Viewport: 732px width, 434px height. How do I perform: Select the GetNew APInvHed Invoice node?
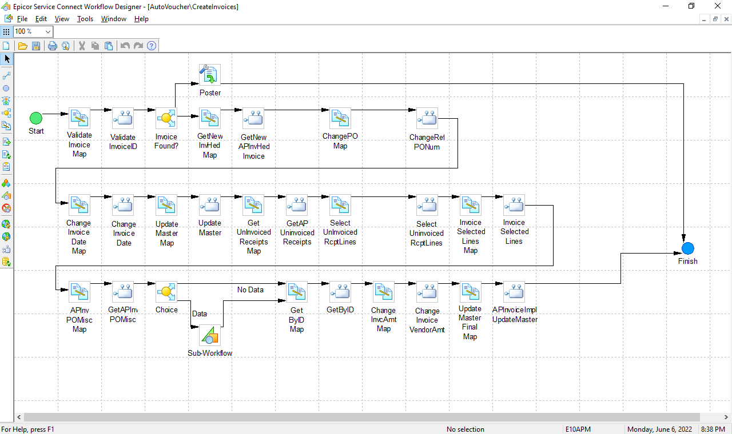pyautogui.click(x=253, y=119)
